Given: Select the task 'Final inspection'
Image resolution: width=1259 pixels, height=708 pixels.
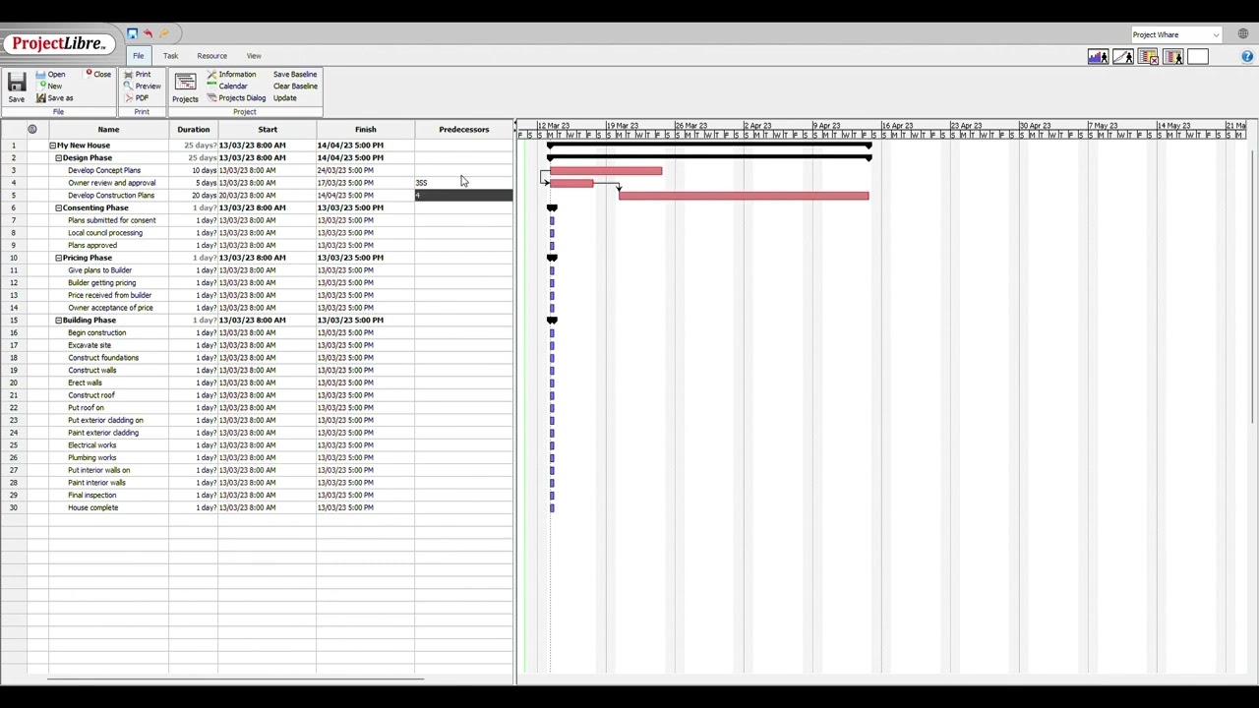Looking at the screenshot, I should point(91,496).
